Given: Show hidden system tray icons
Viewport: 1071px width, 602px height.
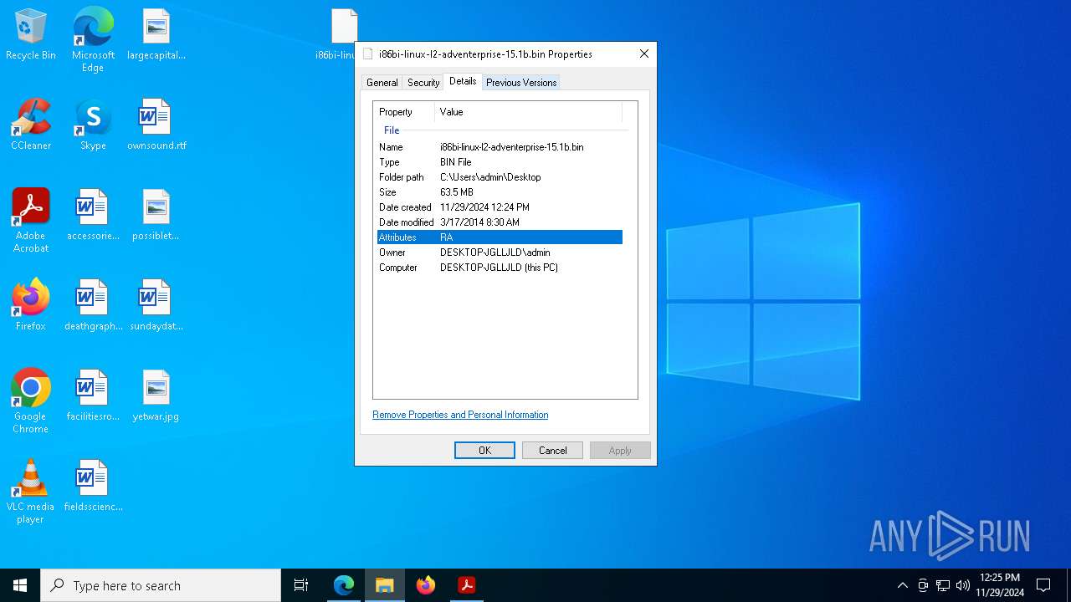Looking at the screenshot, I should 902,585.
